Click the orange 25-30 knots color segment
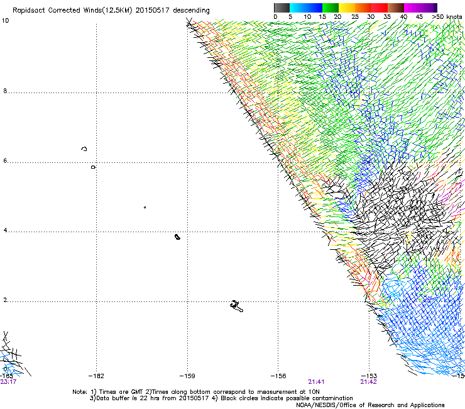 [x=363, y=8]
